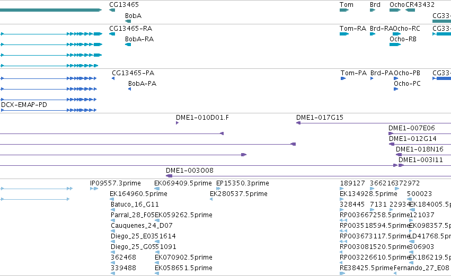The height and width of the screenshot is (276, 451).
Task: Select the CG13465 gene glyph
Action: (112, 10)
